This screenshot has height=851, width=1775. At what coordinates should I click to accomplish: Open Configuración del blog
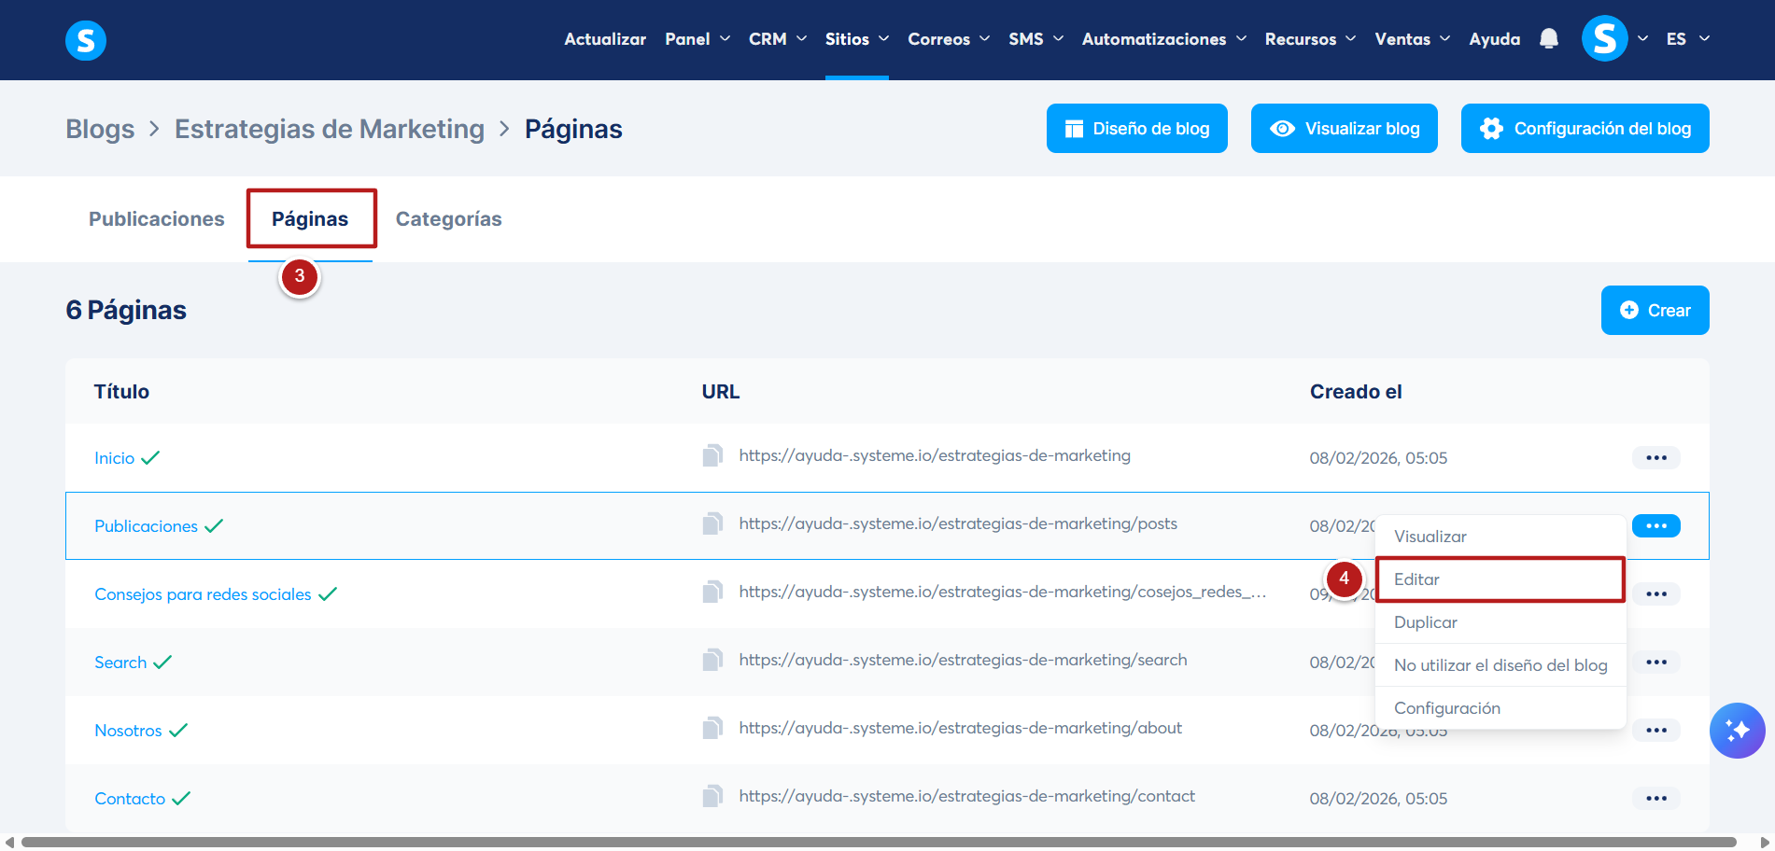[x=1585, y=129]
